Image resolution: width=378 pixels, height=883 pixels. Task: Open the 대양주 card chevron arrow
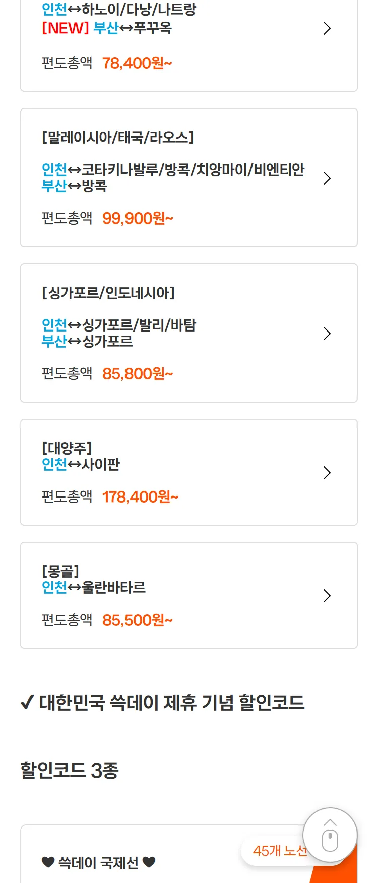[x=327, y=473]
